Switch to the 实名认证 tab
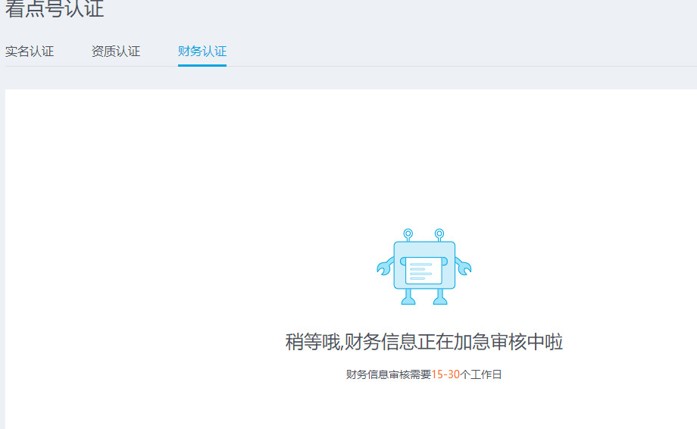 pyautogui.click(x=30, y=52)
